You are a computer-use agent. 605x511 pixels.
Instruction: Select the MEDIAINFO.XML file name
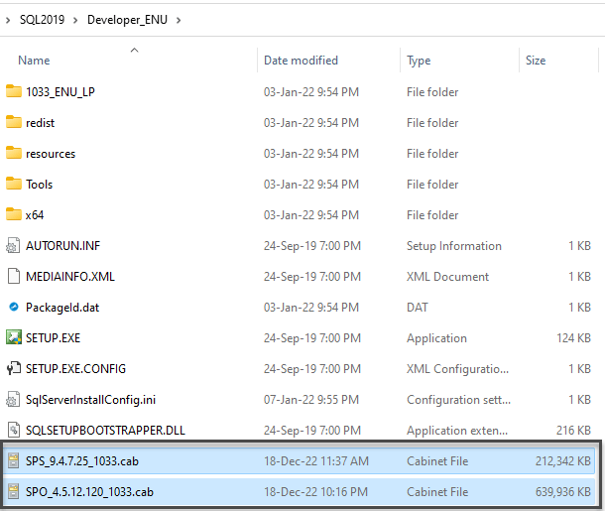(x=70, y=277)
